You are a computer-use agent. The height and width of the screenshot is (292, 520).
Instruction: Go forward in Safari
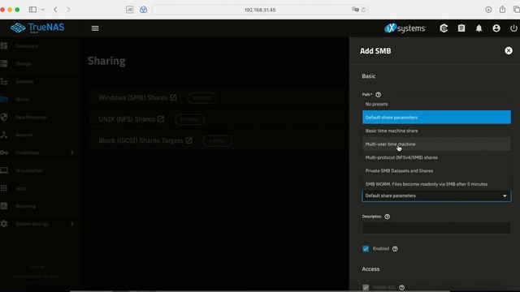pyautogui.click(x=68, y=10)
